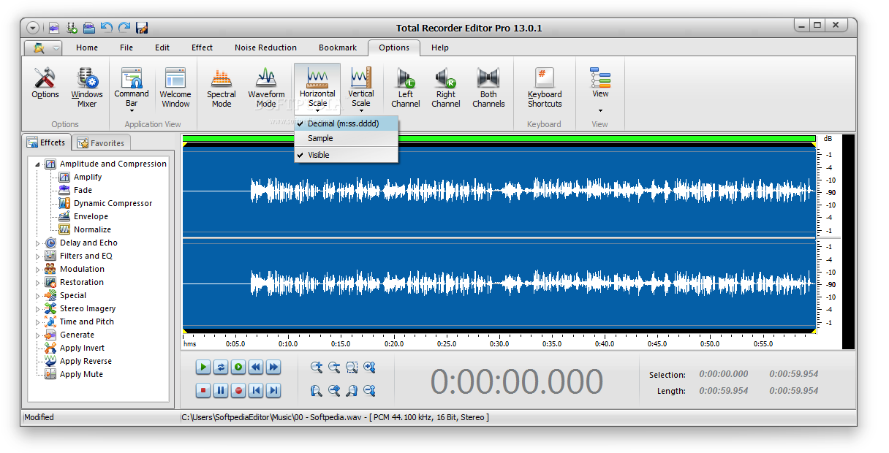Viewport: 889px width, 453px height.
Task: Switch to Waveform Mode
Action: 266,87
